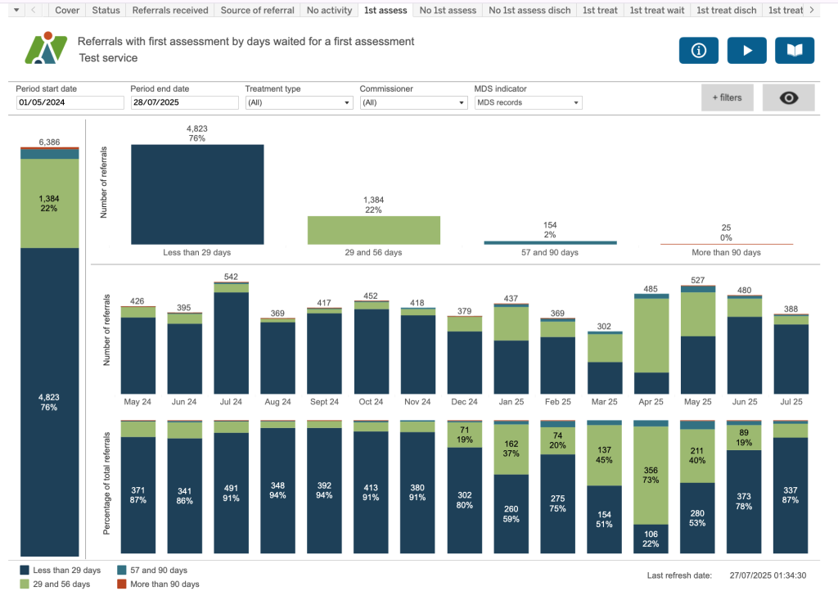Image resolution: width=838 pixels, height=600 pixels.
Task: Open the Source of referral tab
Action: point(258,11)
